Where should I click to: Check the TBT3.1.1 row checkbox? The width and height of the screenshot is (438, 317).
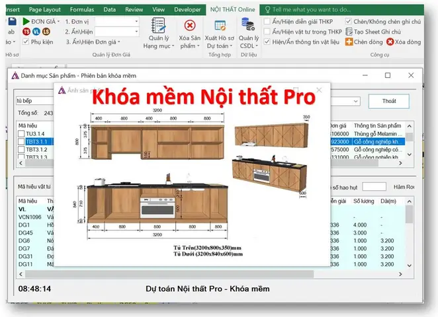click(x=21, y=141)
